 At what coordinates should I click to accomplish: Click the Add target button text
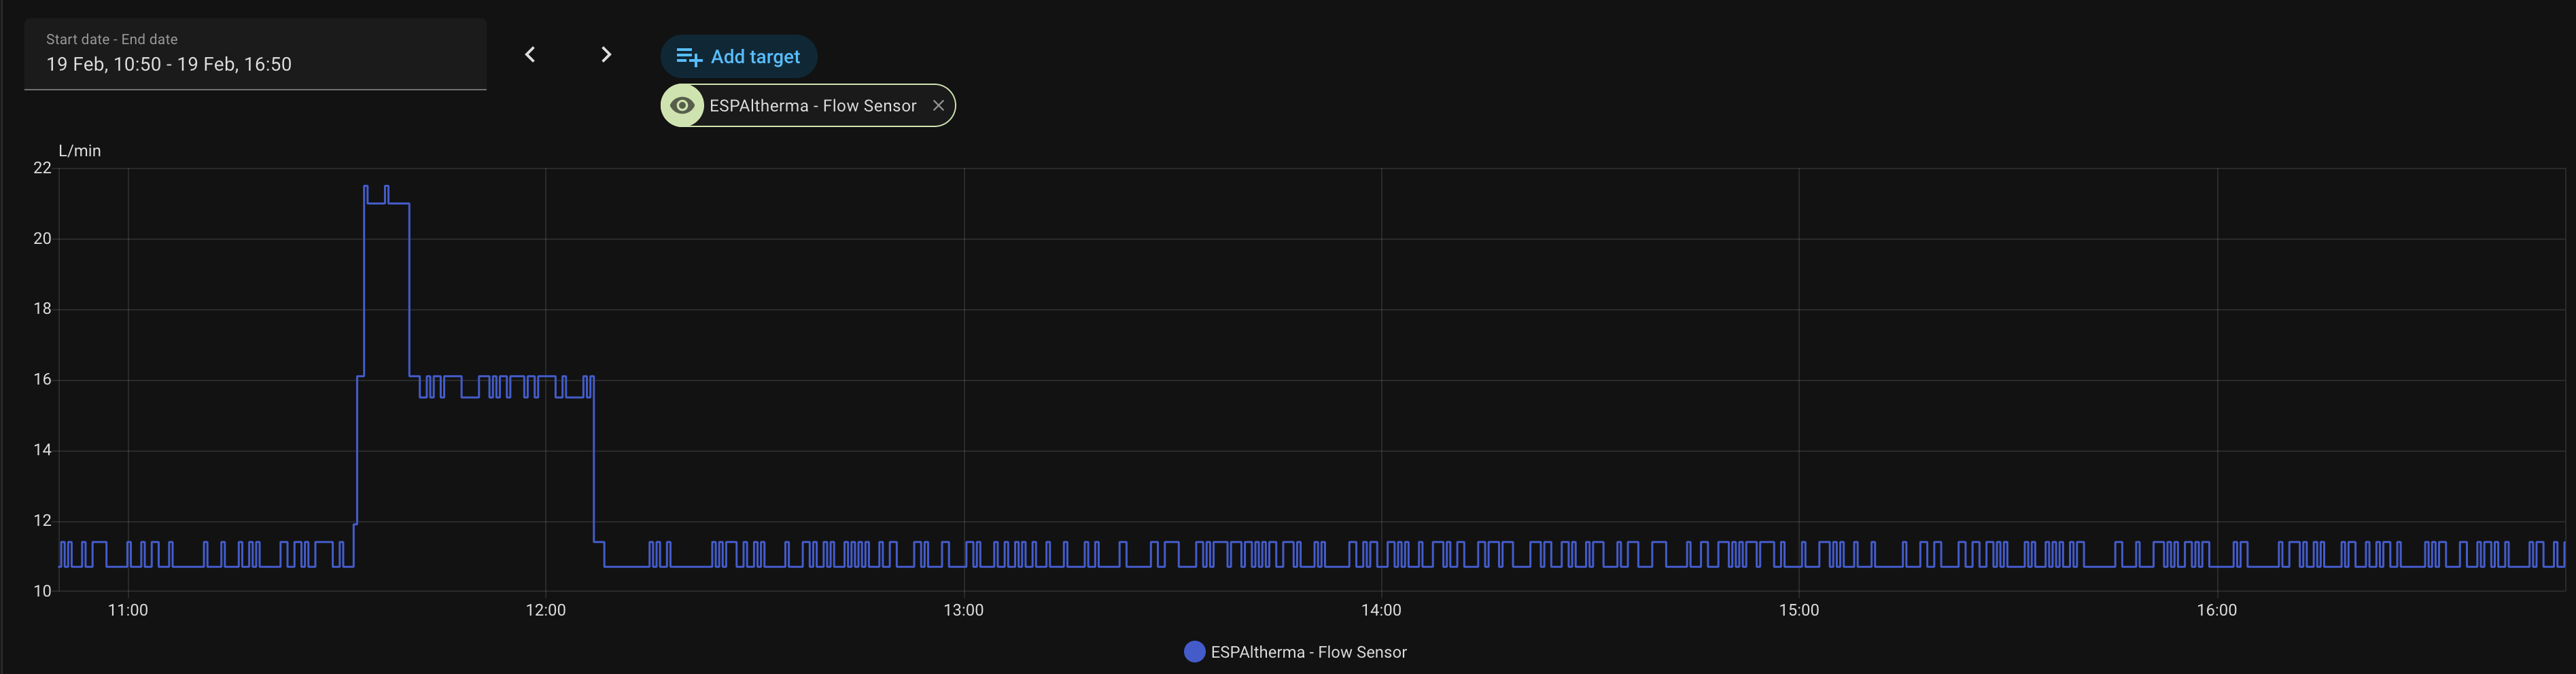pos(755,57)
